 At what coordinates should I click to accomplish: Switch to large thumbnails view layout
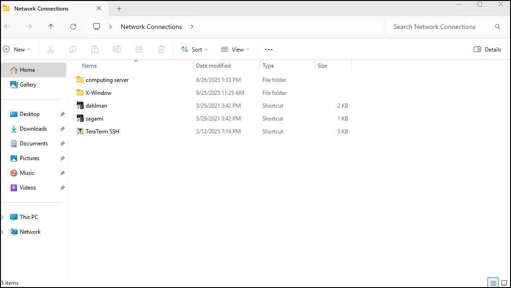point(504,283)
